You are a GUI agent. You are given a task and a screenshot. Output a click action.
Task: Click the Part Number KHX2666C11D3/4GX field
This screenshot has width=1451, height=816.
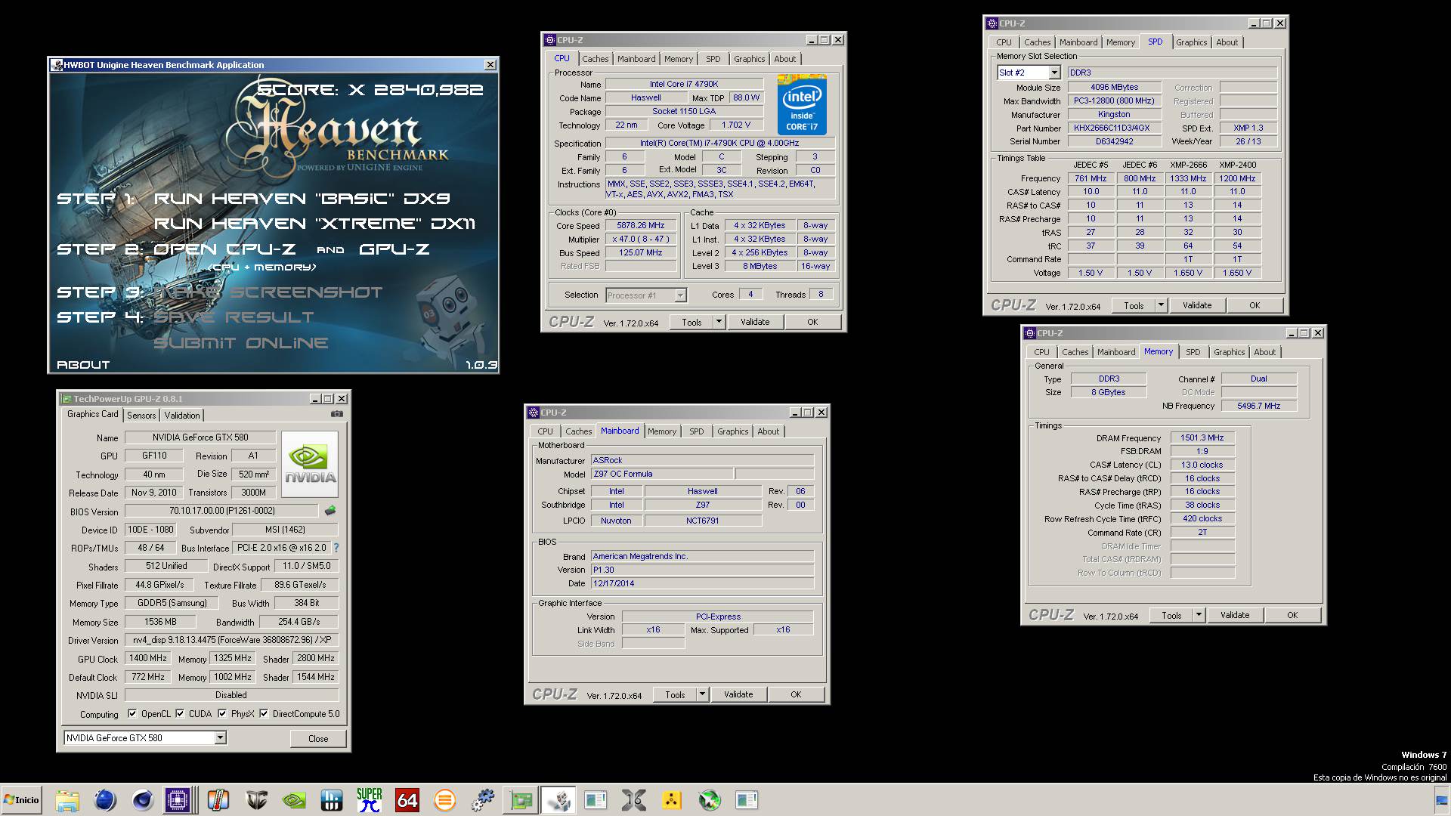point(1112,128)
